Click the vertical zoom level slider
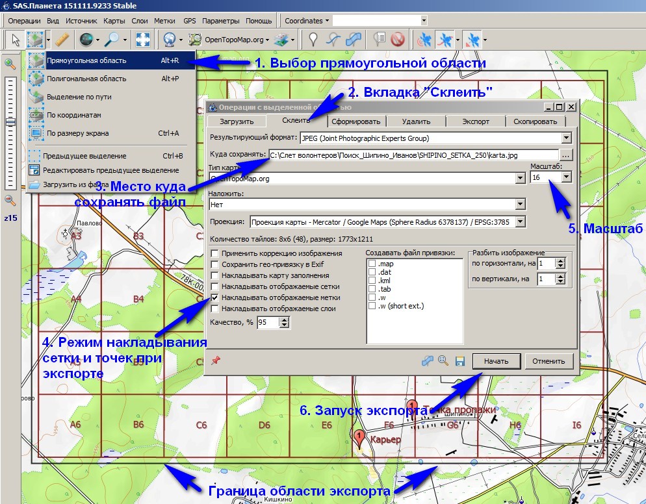The height and width of the screenshot is (504, 646). (10, 122)
